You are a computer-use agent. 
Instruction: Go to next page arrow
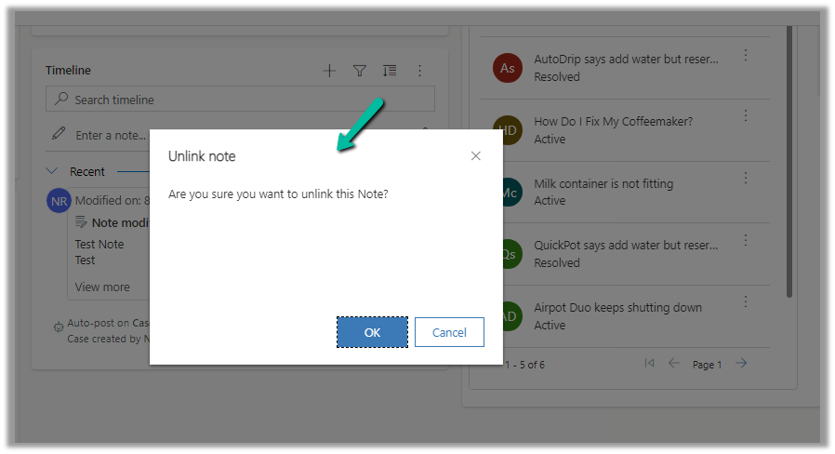(741, 363)
